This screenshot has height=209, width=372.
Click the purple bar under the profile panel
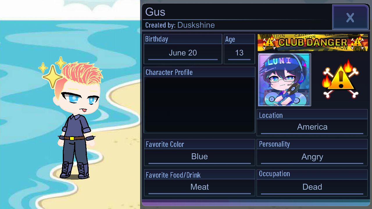256,203
